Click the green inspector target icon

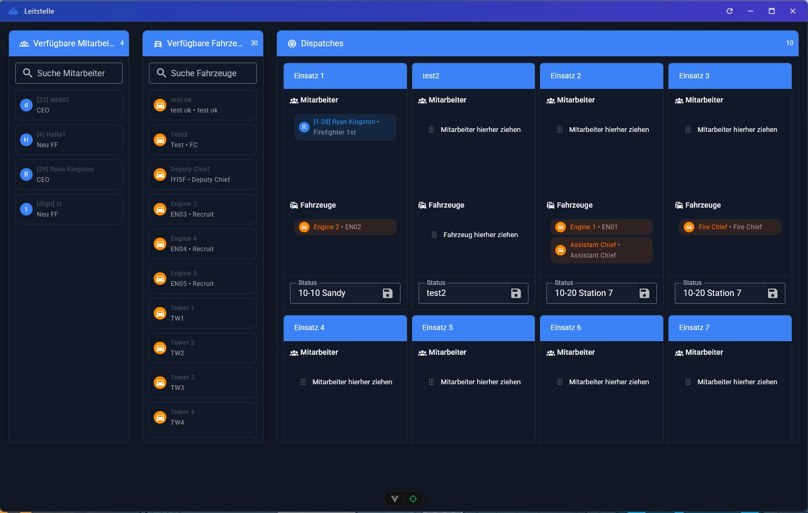413,499
